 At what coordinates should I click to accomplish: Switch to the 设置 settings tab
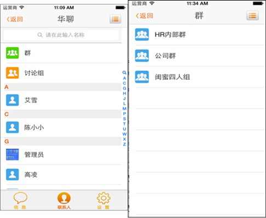103,200
